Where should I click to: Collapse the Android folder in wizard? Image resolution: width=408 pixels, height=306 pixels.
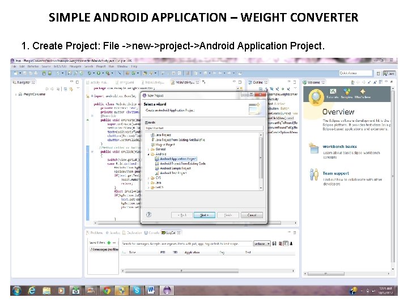tap(148, 154)
